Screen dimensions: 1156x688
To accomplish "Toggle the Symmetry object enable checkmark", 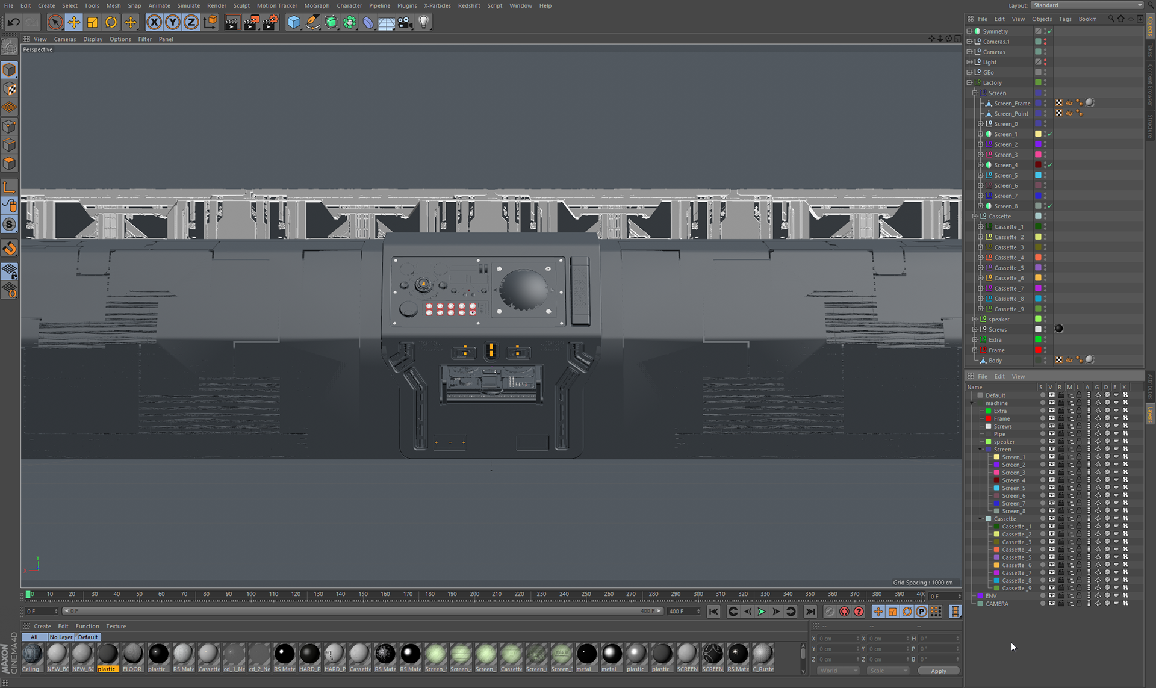I will tap(1050, 31).
